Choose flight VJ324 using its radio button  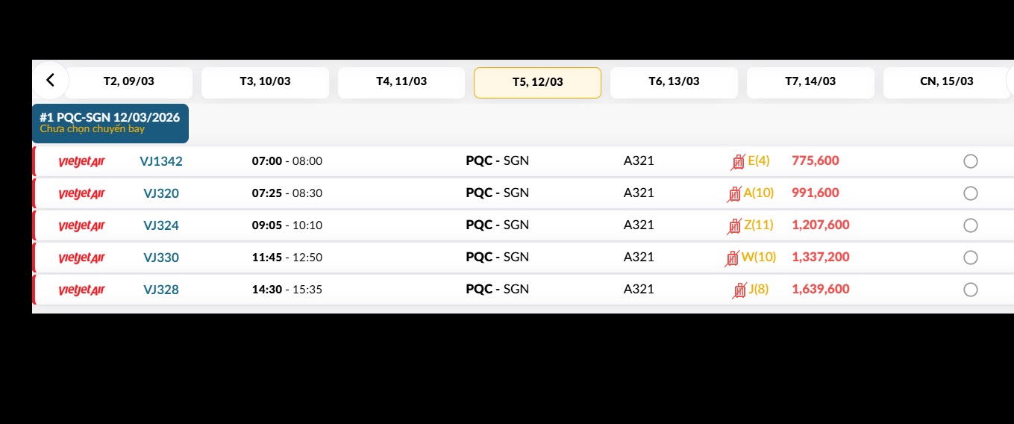click(x=970, y=225)
